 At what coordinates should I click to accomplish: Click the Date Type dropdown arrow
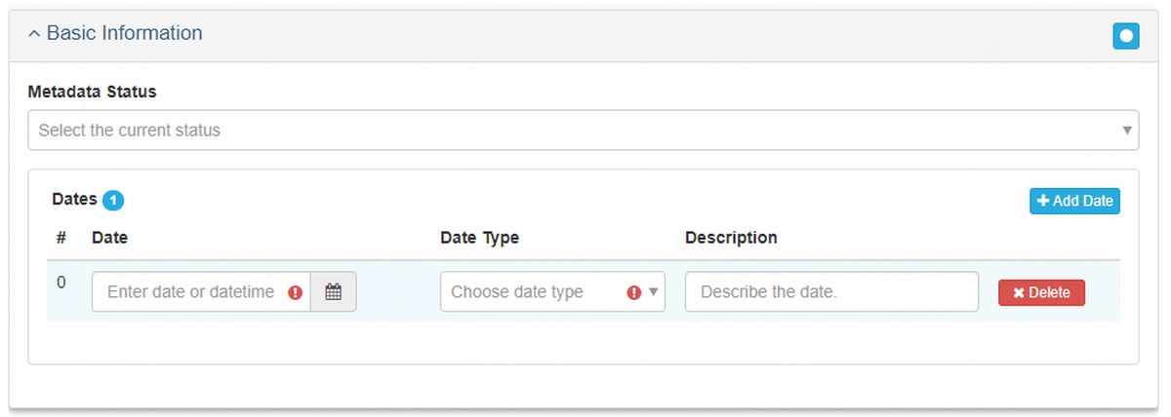pyautogui.click(x=654, y=292)
